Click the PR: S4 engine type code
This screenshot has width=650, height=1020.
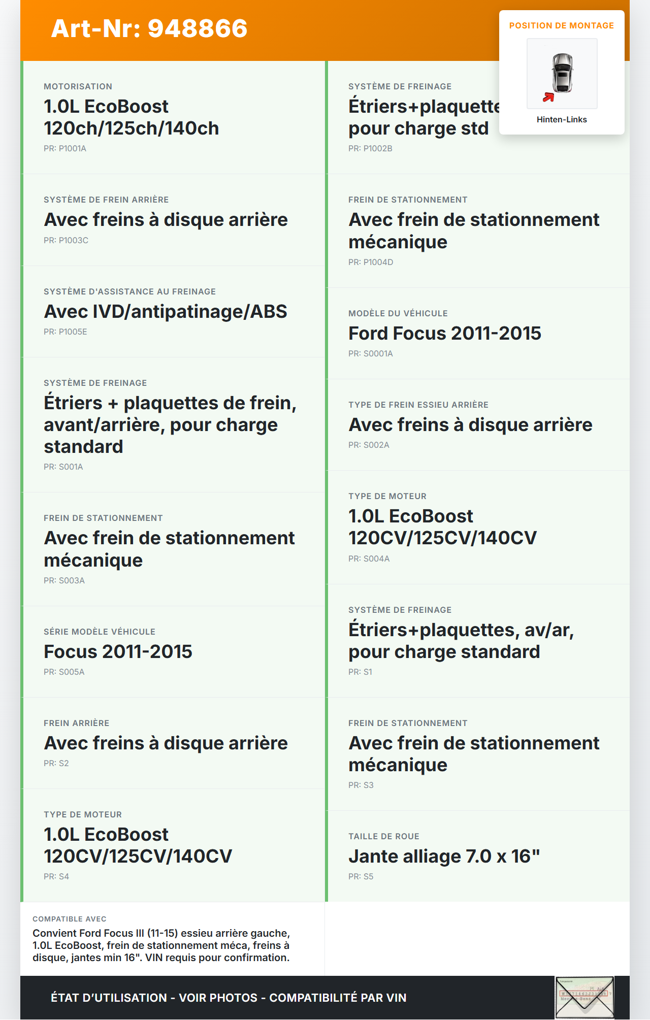pyautogui.click(x=56, y=877)
